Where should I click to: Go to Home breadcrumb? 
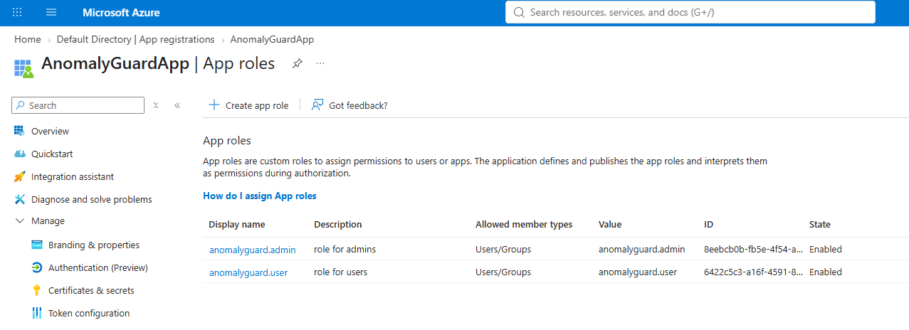28,39
